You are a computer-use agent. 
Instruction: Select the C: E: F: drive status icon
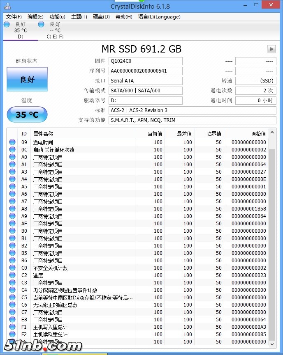coord(41,25)
